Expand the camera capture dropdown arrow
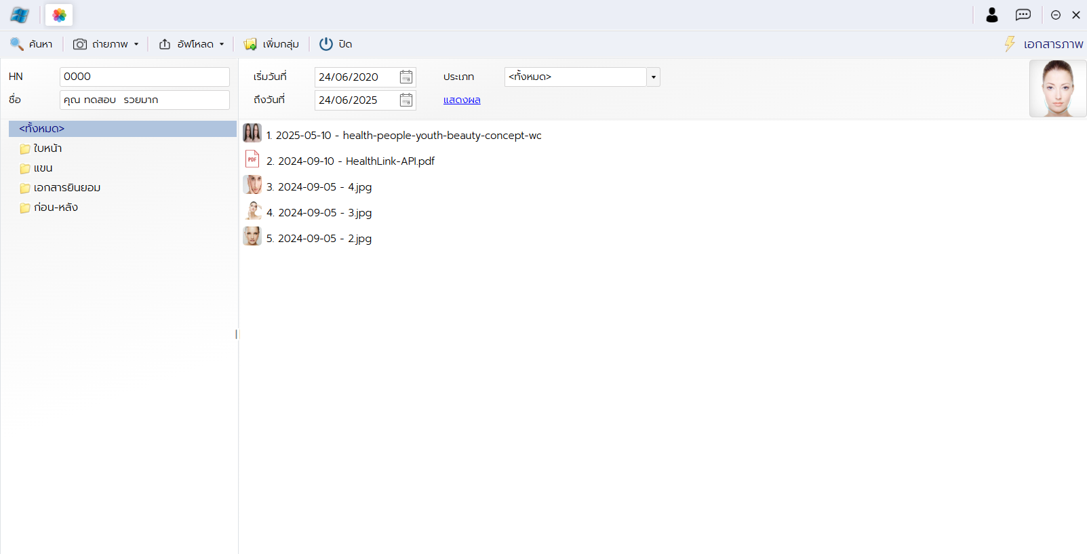 click(136, 44)
